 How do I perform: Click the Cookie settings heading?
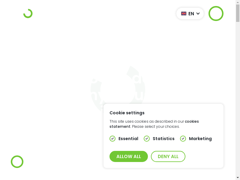click(x=127, y=113)
